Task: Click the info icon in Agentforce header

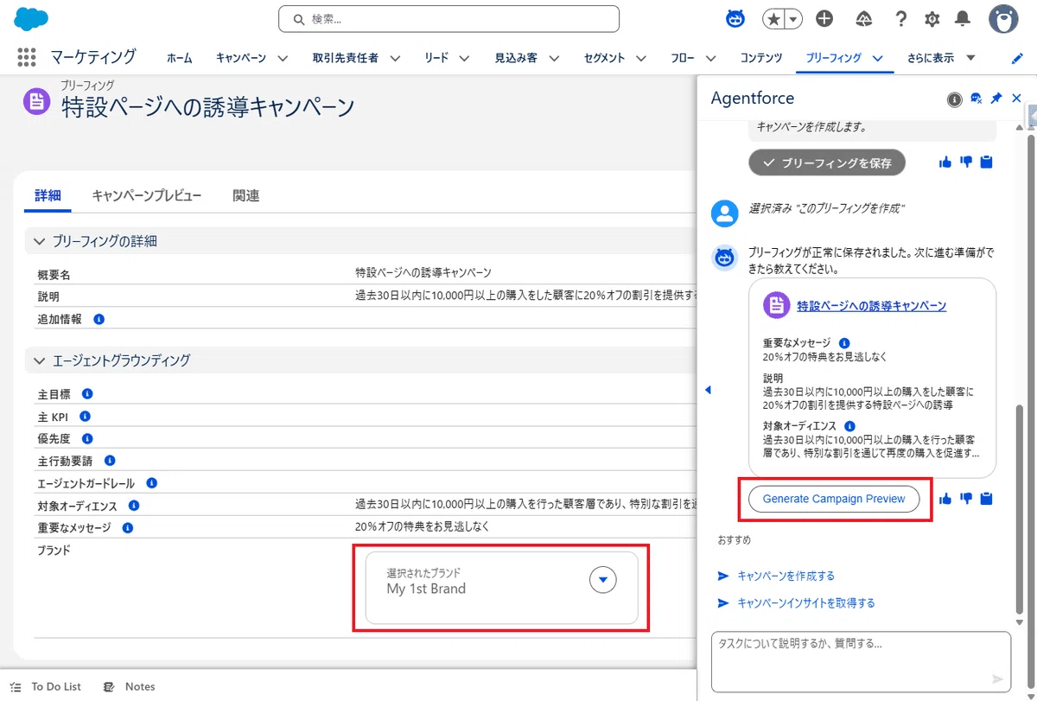Action: (x=954, y=99)
